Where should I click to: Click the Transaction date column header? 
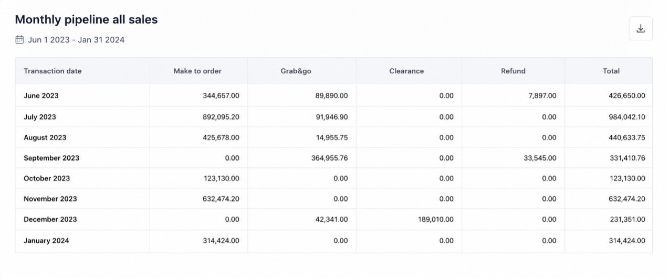53,71
